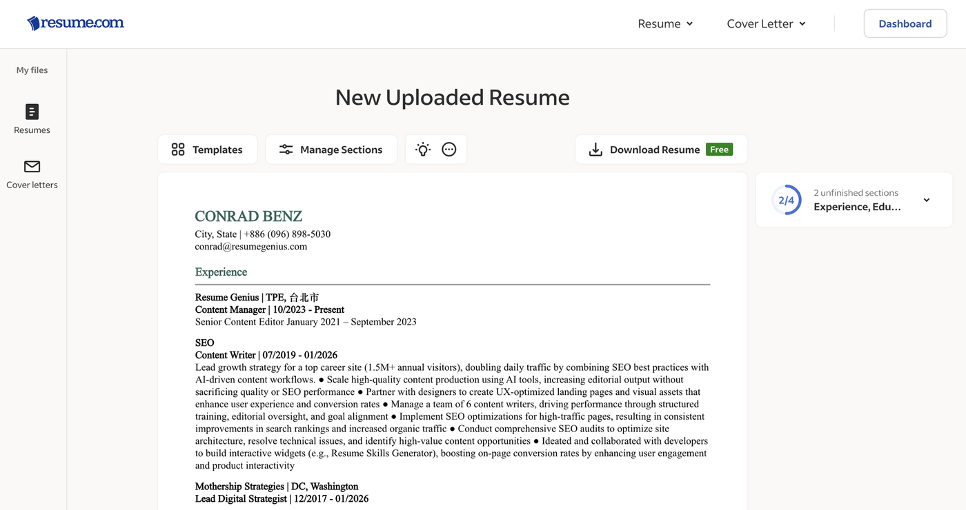966x510 pixels.
Task: Click the lightbulb tips icon
Action: 423,150
